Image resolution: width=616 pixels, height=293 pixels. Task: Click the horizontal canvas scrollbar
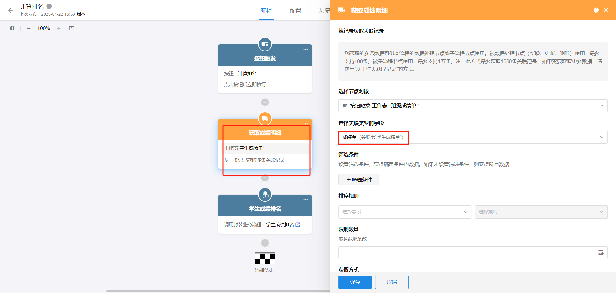click(218, 291)
